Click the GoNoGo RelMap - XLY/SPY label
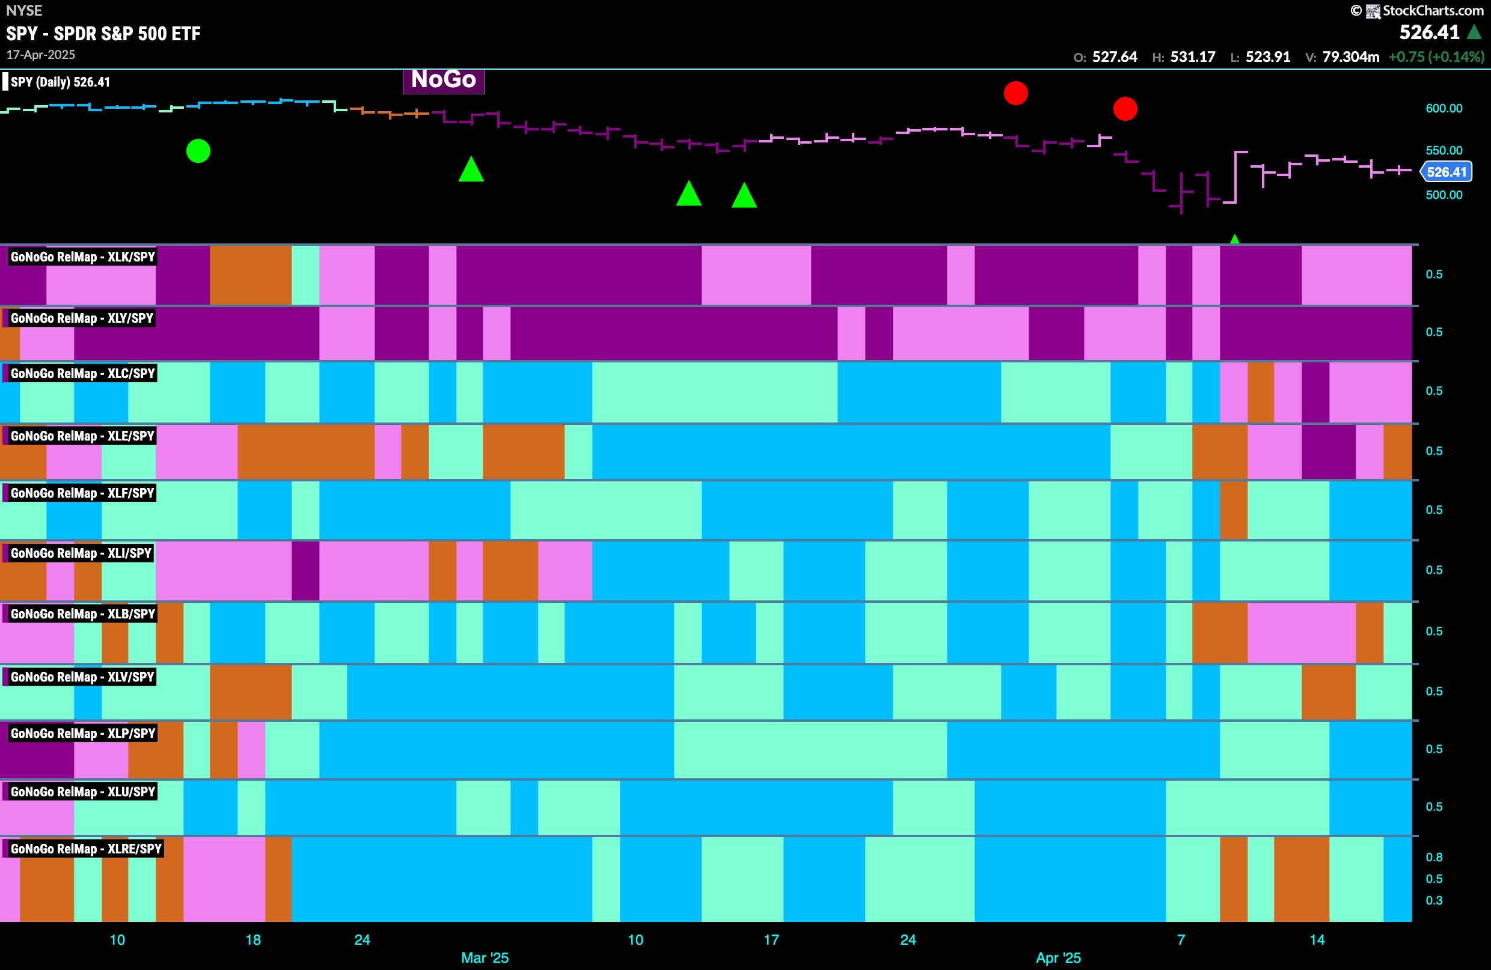Screen dimensions: 1491x970 click(x=81, y=318)
